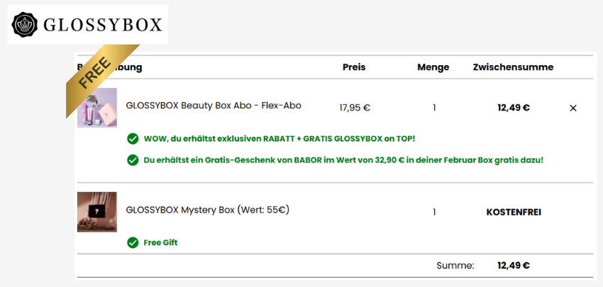Viewport: 603px width, 287px height.
Task: Remove the Beauty Box Flex-Abo item
Action: pyautogui.click(x=573, y=108)
